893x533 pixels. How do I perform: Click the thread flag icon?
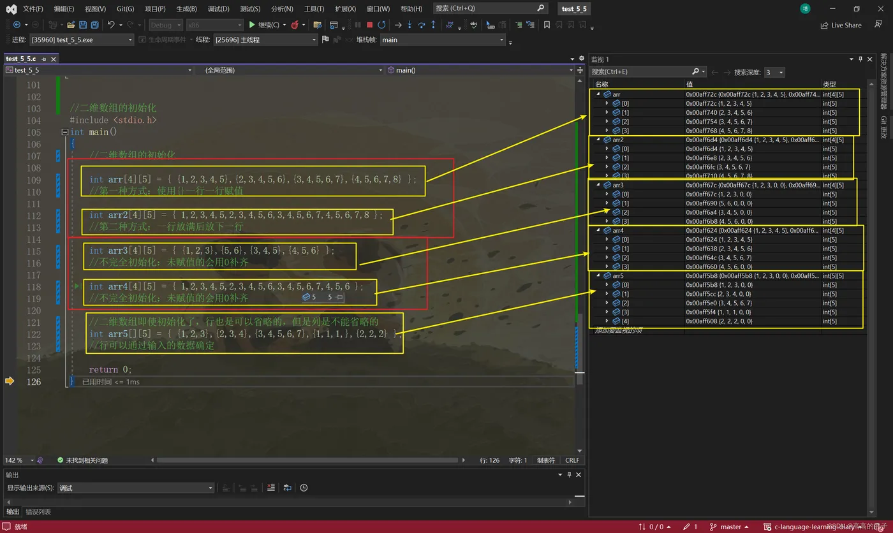pos(325,40)
